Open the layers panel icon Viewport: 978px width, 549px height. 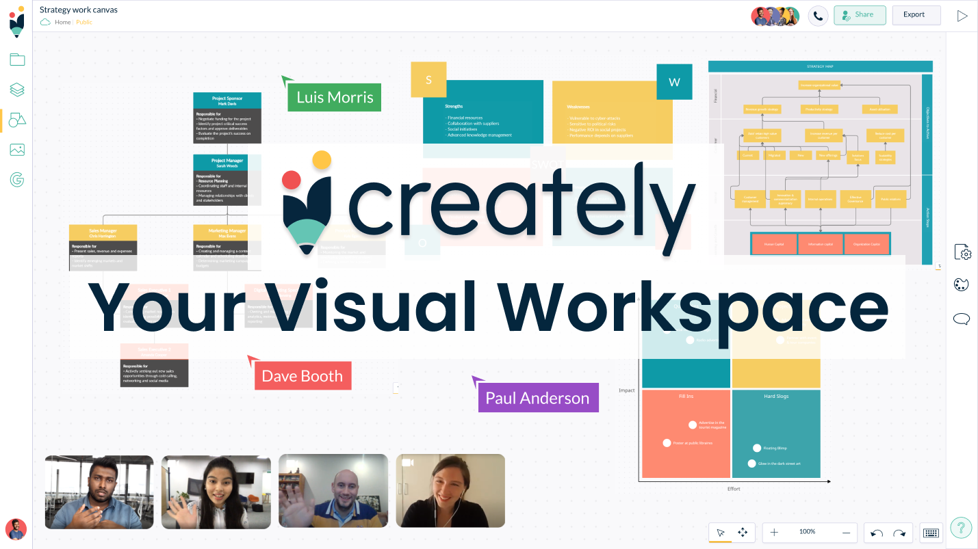point(17,90)
